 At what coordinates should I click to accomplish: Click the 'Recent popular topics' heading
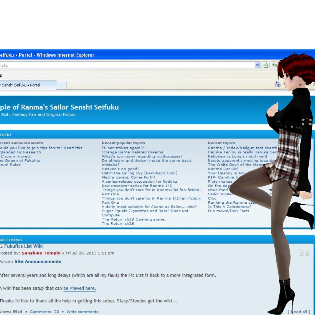click(123, 143)
